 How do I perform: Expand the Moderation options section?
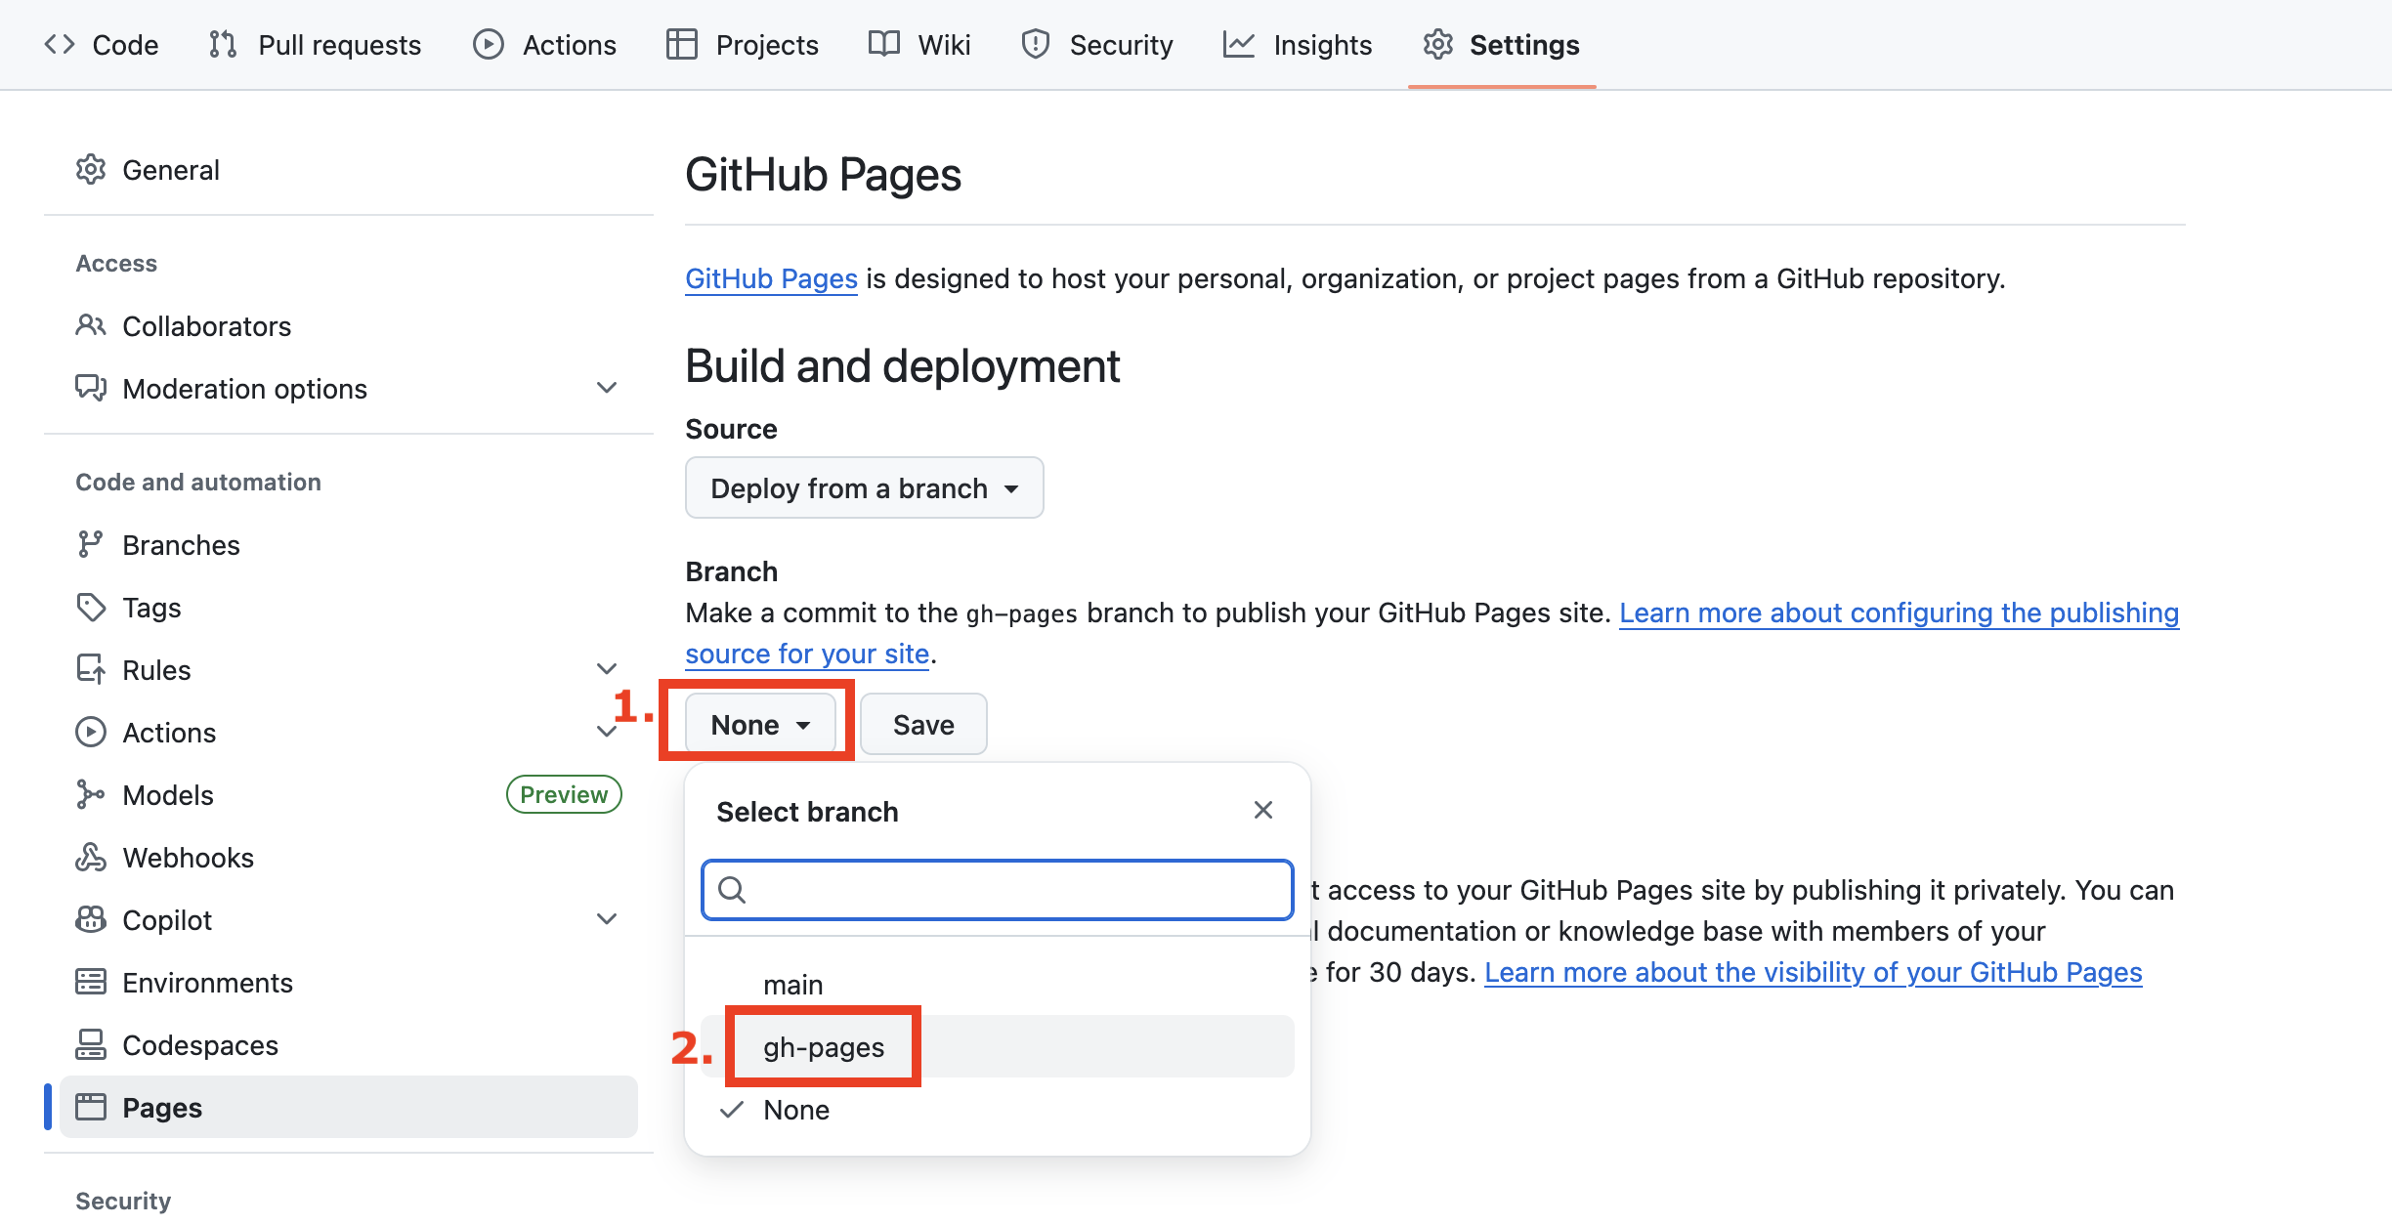(607, 389)
